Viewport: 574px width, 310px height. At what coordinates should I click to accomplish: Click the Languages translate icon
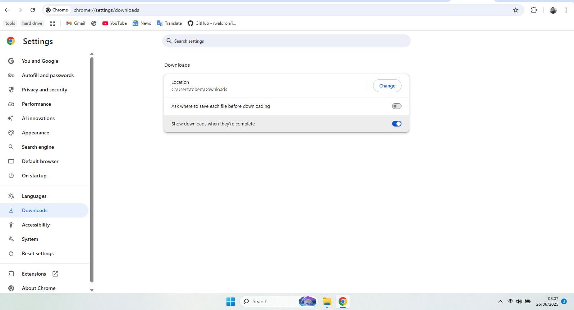click(11, 196)
